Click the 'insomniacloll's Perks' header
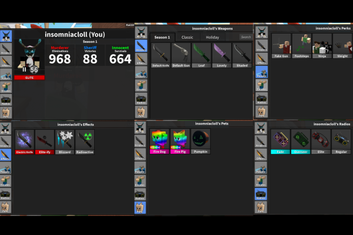 [333, 28]
